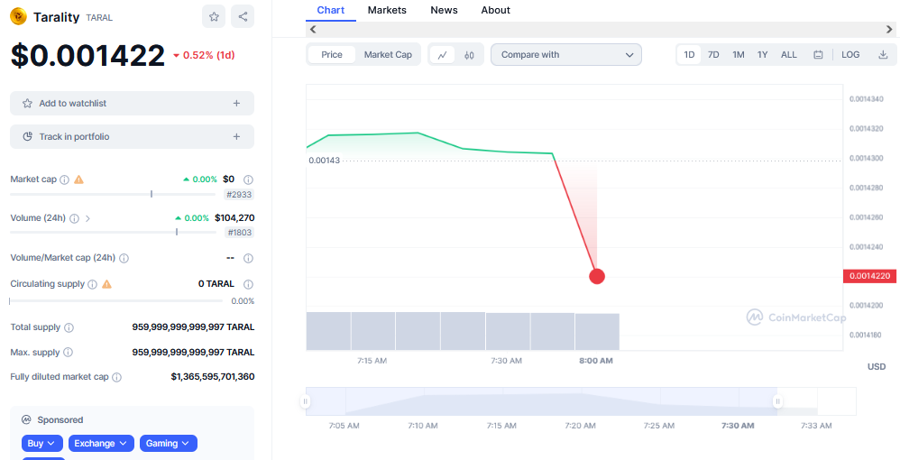Show info tooltip for Max. supply
This screenshot has height=460, width=900.
point(68,352)
